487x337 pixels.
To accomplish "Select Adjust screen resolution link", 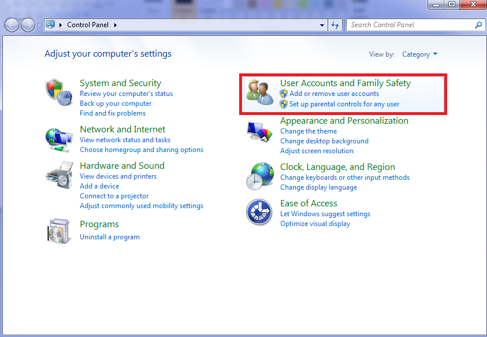I will [317, 151].
